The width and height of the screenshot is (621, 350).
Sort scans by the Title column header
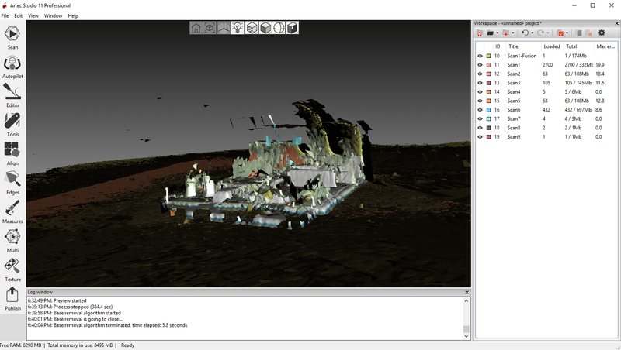514,46
